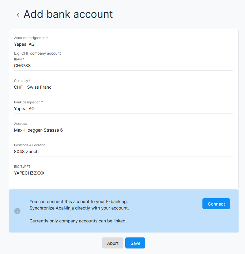Image resolution: width=245 pixels, height=254 pixels.
Task: Connect the account to E-banking
Action: point(216,204)
